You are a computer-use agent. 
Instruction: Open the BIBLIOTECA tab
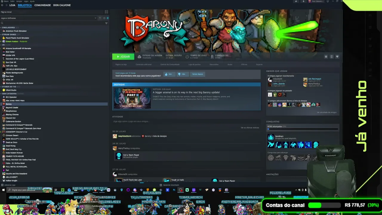[x=25, y=5]
